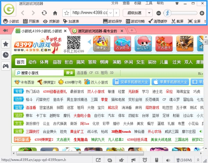Close the 小游戏,4399小游戏 tab
Viewport: 208px width, 163px height.
point(65,31)
